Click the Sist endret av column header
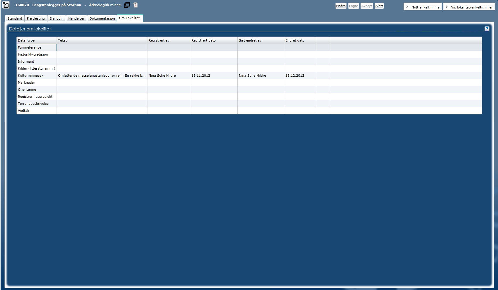Image resolution: width=498 pixels, height=290 pixels. point(261,40)
